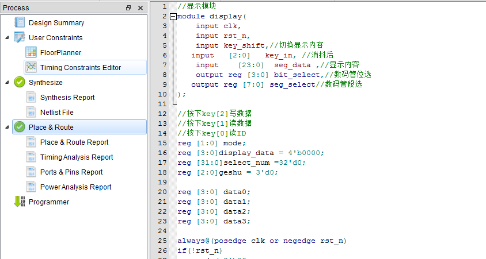The height and width of the screenshot is (259, 486).
Task: Collapse the Synthesize tree node
Action: [7, 83]
